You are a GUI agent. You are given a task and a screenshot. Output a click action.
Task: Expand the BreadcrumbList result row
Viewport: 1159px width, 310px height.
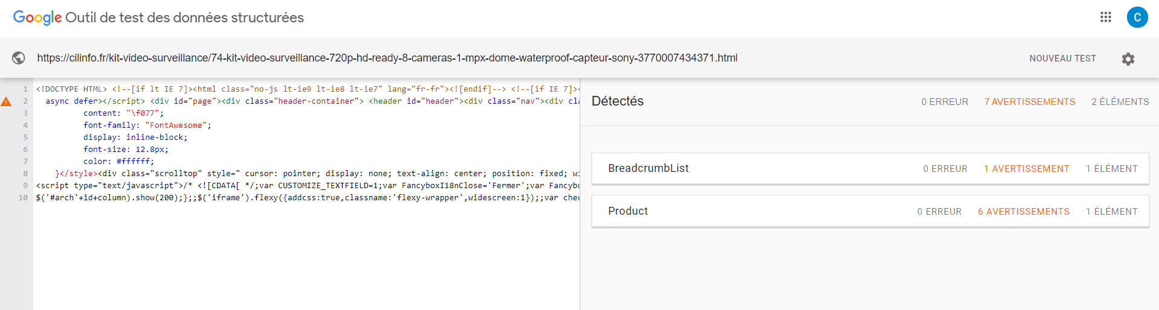click(x=870, y=168)
